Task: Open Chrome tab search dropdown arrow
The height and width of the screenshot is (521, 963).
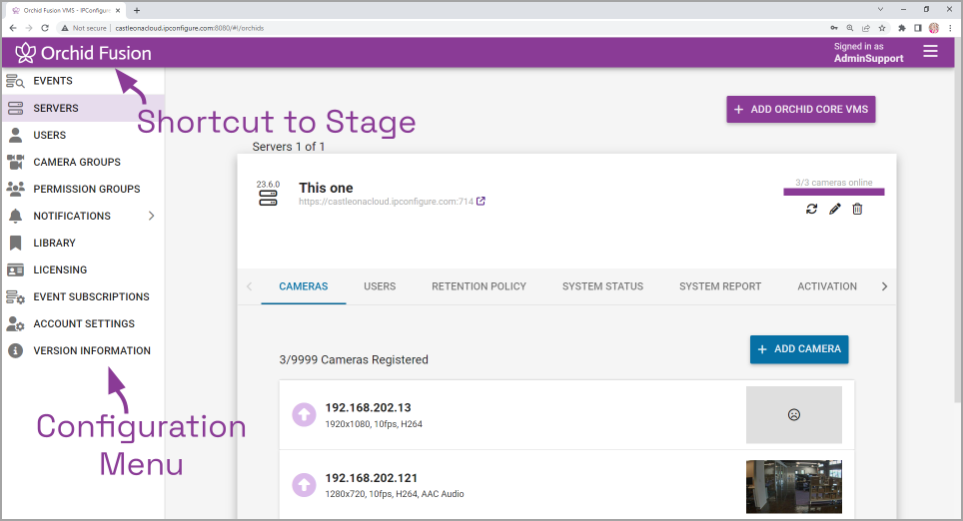Action: point(880,10)
